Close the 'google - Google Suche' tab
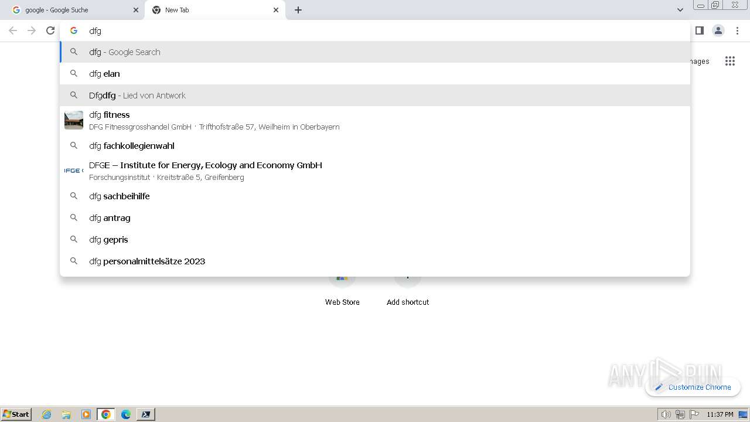This screenshot has height=422, width=750. [x=136, y=10]
